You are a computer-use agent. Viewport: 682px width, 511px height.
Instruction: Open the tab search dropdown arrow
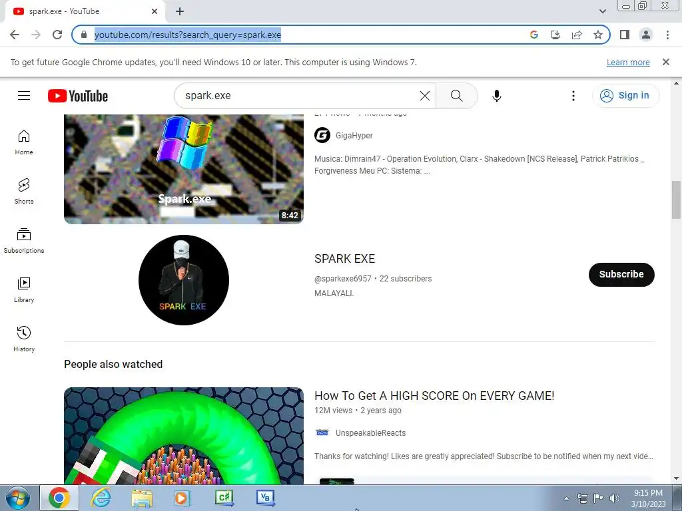point(602,11)
